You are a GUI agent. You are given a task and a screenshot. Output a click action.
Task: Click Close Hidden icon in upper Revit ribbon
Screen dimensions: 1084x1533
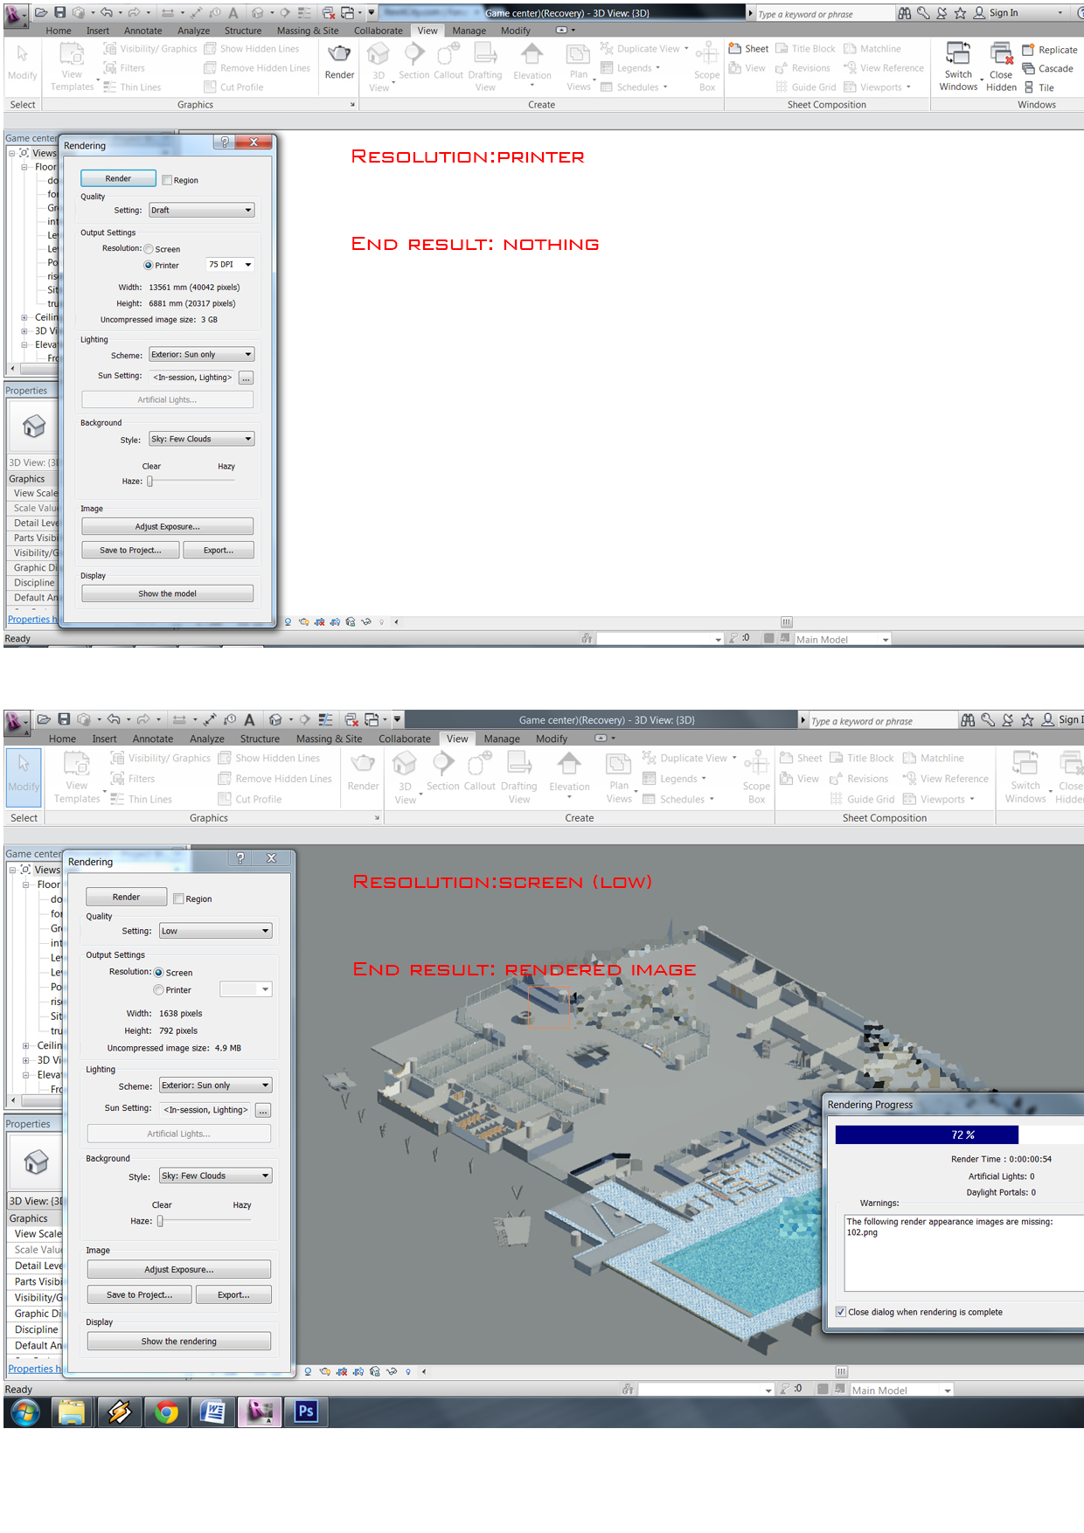click(1002, 53)
